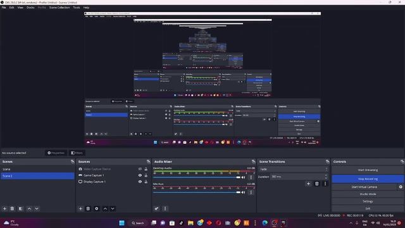
Task: Mute Mic/Aux speaker icon
Action: click(243, 193)
